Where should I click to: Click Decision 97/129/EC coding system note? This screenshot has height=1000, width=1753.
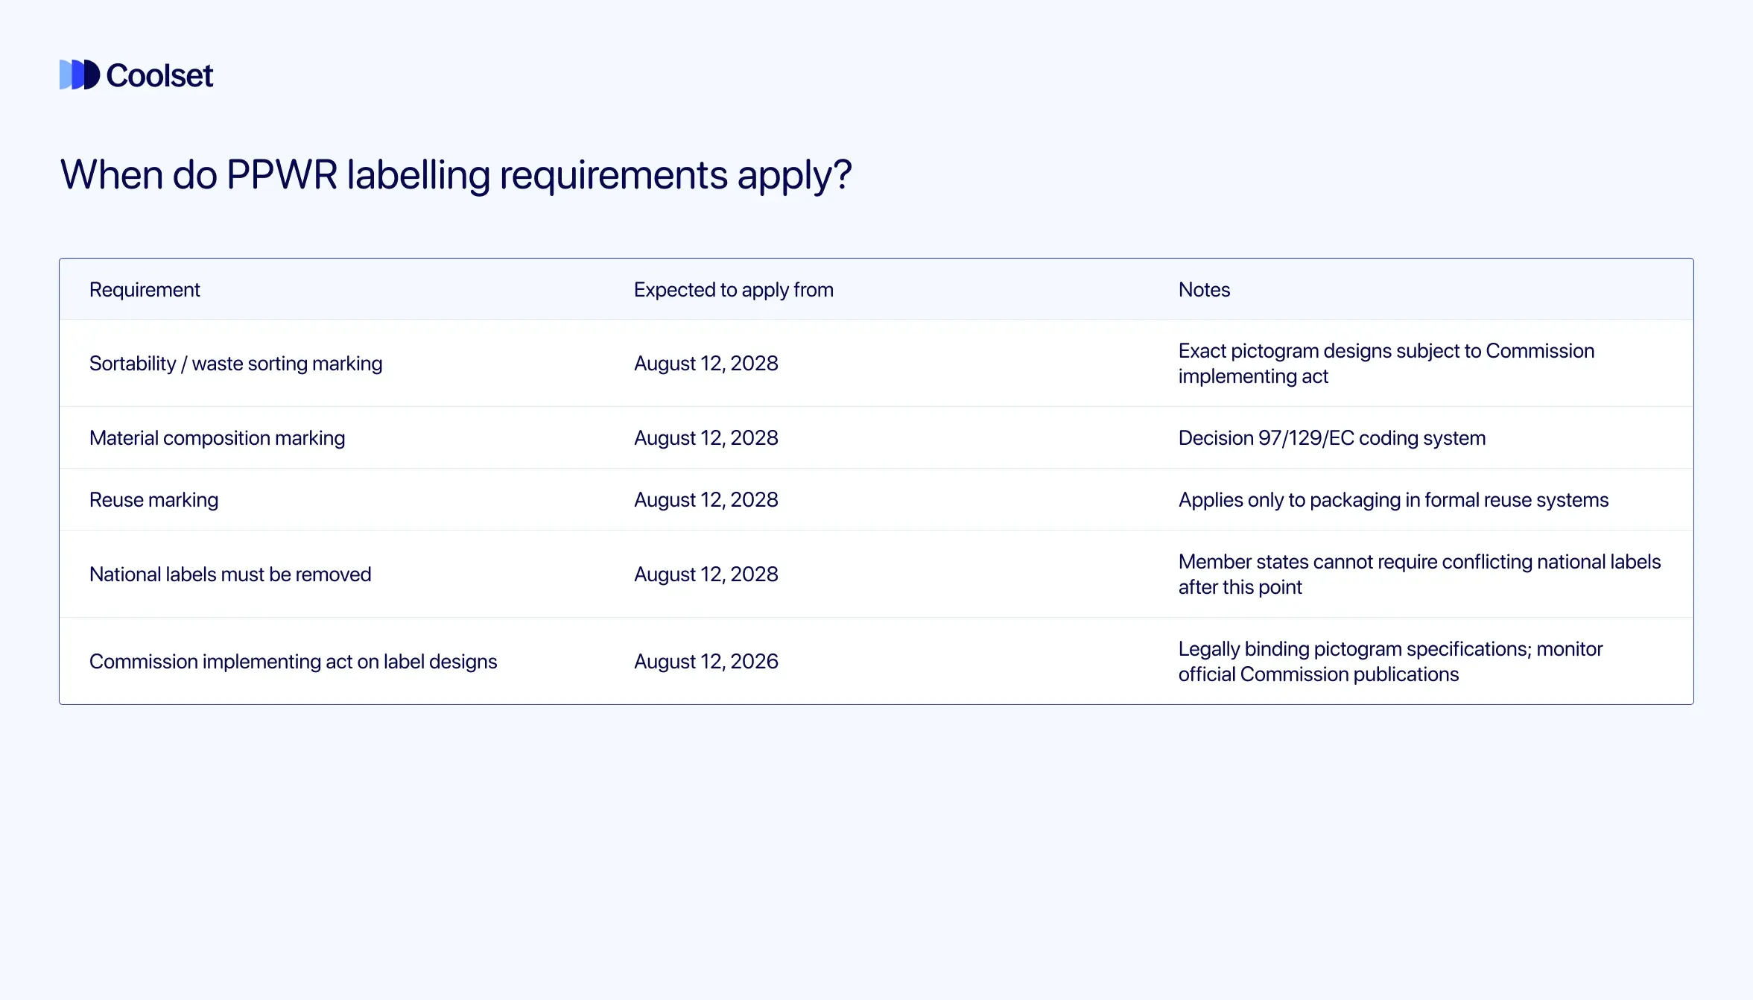[x=1331, y=438]
